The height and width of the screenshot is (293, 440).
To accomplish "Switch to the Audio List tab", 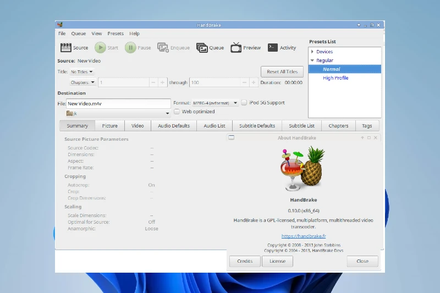I will click(x=215, y=126).
